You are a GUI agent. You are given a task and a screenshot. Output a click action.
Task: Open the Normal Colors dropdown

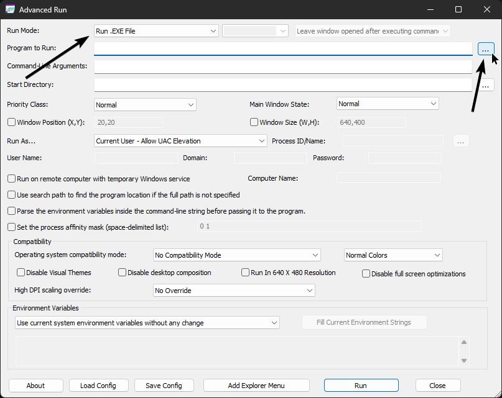coord(393,255)
